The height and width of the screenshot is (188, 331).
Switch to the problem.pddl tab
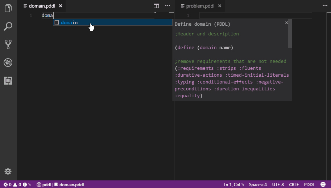[x=200, y=6]
